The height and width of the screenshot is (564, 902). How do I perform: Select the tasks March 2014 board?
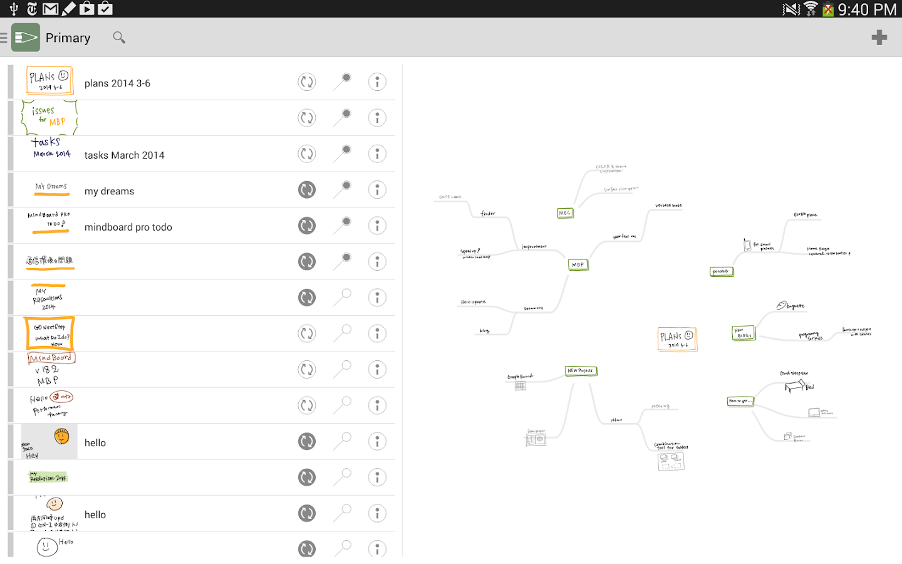point(124,155)
